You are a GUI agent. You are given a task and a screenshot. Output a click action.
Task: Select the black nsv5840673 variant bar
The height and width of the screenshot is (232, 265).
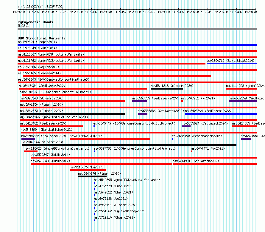pyautogui.click(x=73, y=114)
